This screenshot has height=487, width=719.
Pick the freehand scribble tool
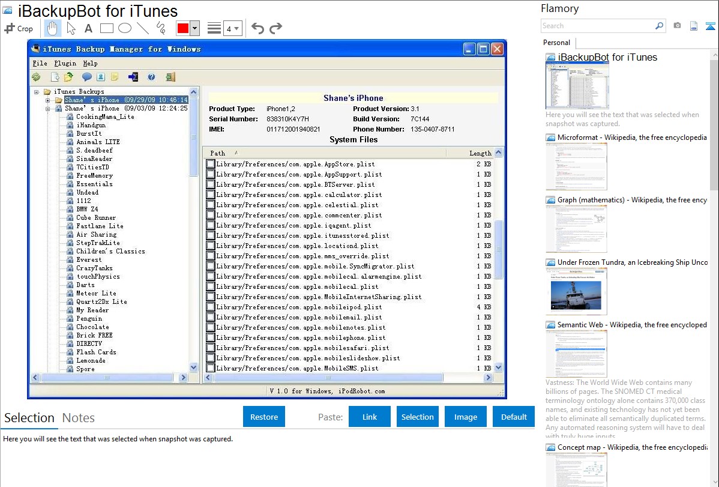point(161,28)
